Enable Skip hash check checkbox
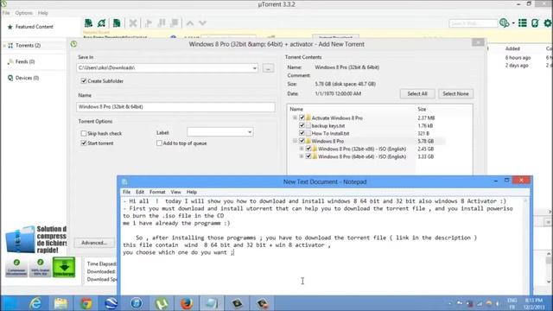553x311 pixels. [x=84, y=133]
